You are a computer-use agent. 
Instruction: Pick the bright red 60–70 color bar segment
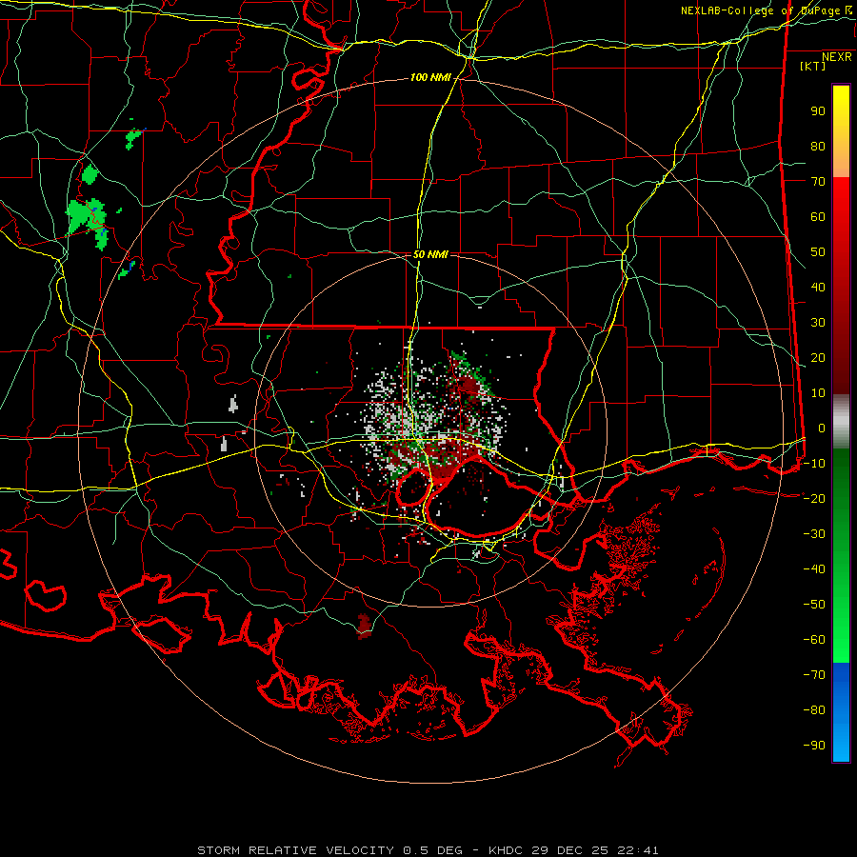(841, 197)
